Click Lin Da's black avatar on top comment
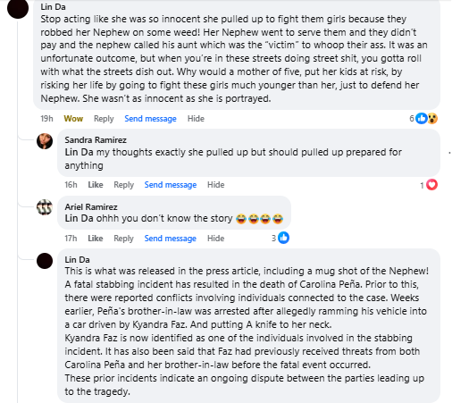Image resolution: width=452 pixels, height=403 pixels. tap(18, 8)
